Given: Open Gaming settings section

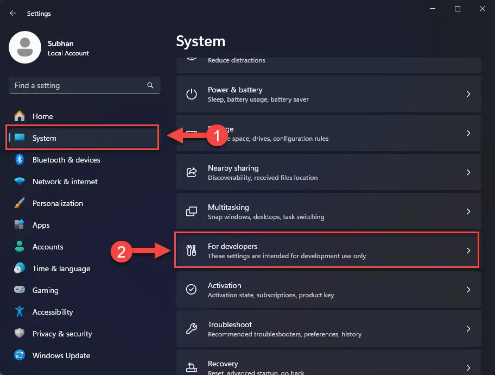Looking at the screenshot, I should tap(84, 290).
